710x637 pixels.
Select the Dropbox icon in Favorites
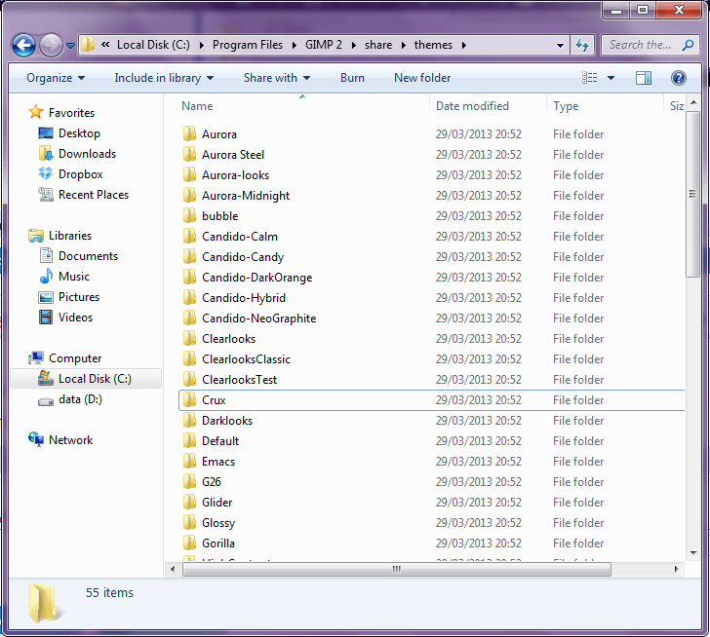click(46, 174)
